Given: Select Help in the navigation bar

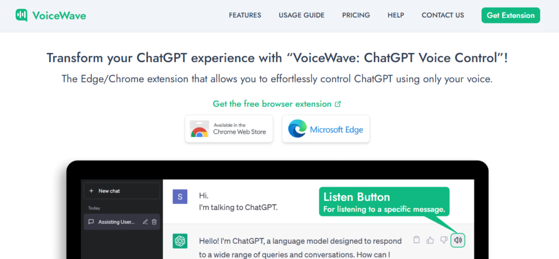Looking at the screenshot, I should (396, 15).
